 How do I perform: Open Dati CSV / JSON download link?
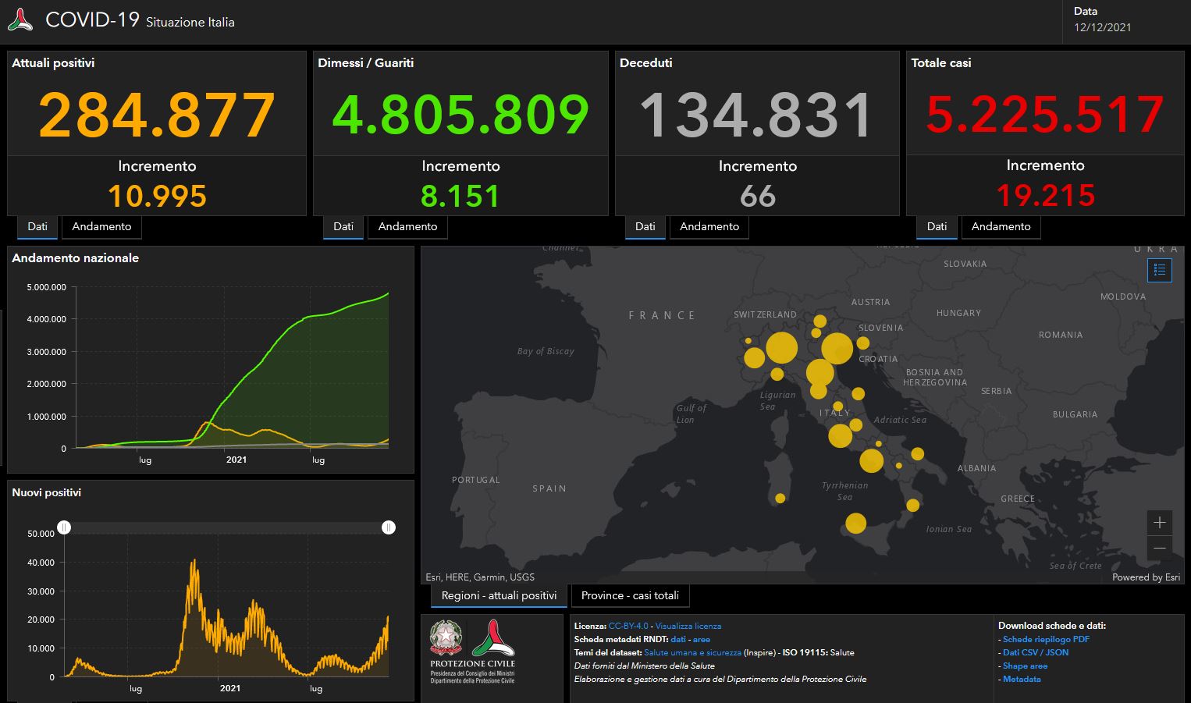(1036, 652)
